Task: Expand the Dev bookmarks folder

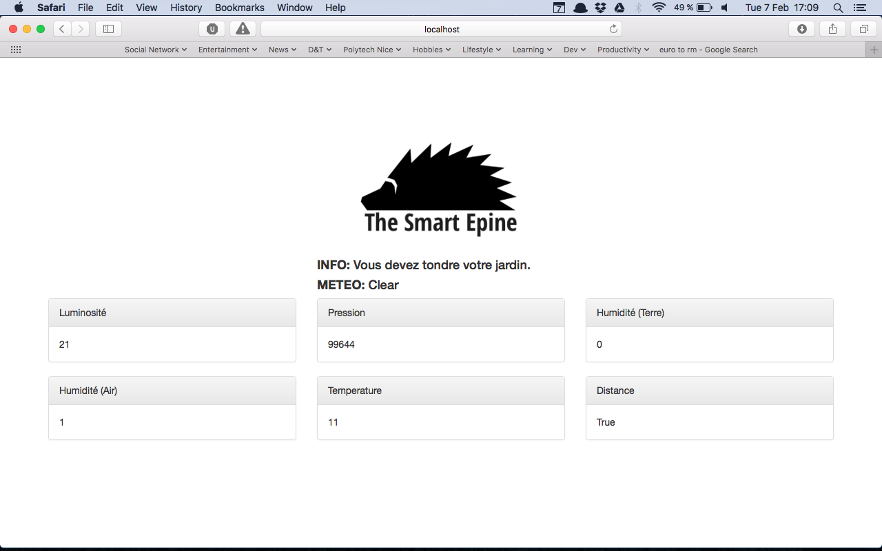Action: click(x=574, y=49)
